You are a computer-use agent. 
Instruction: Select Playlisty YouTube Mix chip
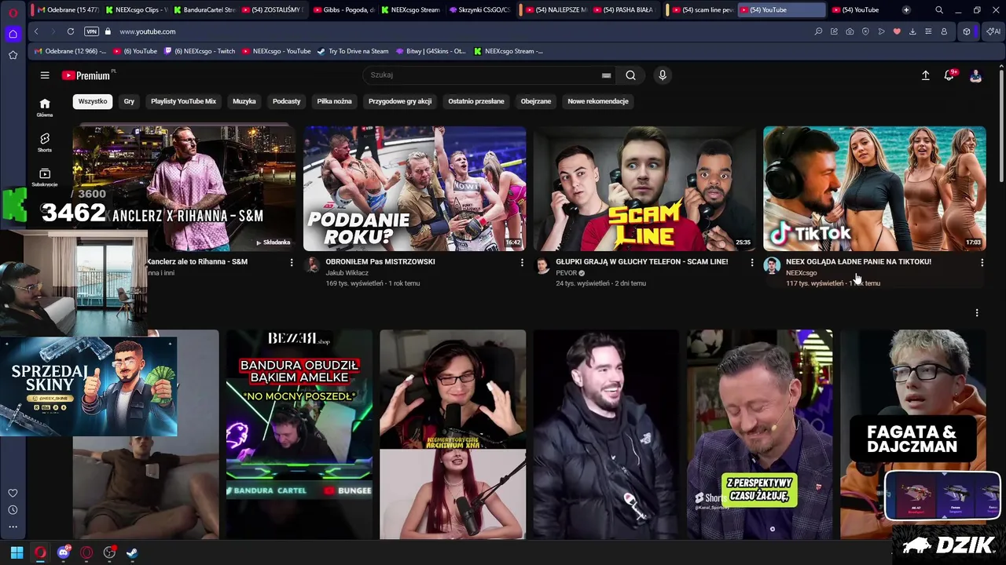[183, 101]
